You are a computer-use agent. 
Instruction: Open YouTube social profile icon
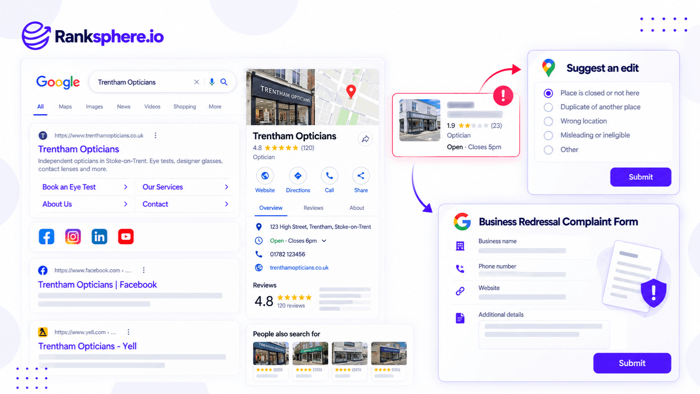[x=126, y=237]
